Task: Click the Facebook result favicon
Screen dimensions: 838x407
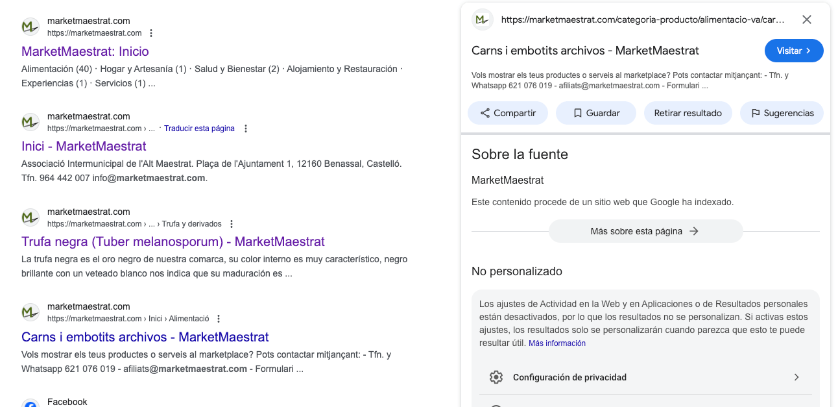Action: point(30,404)
